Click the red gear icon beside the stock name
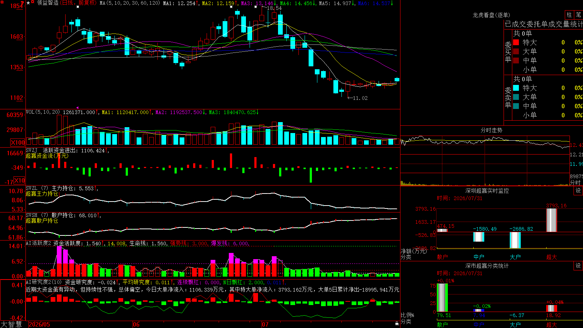583x328 pixels. [33, 2]
